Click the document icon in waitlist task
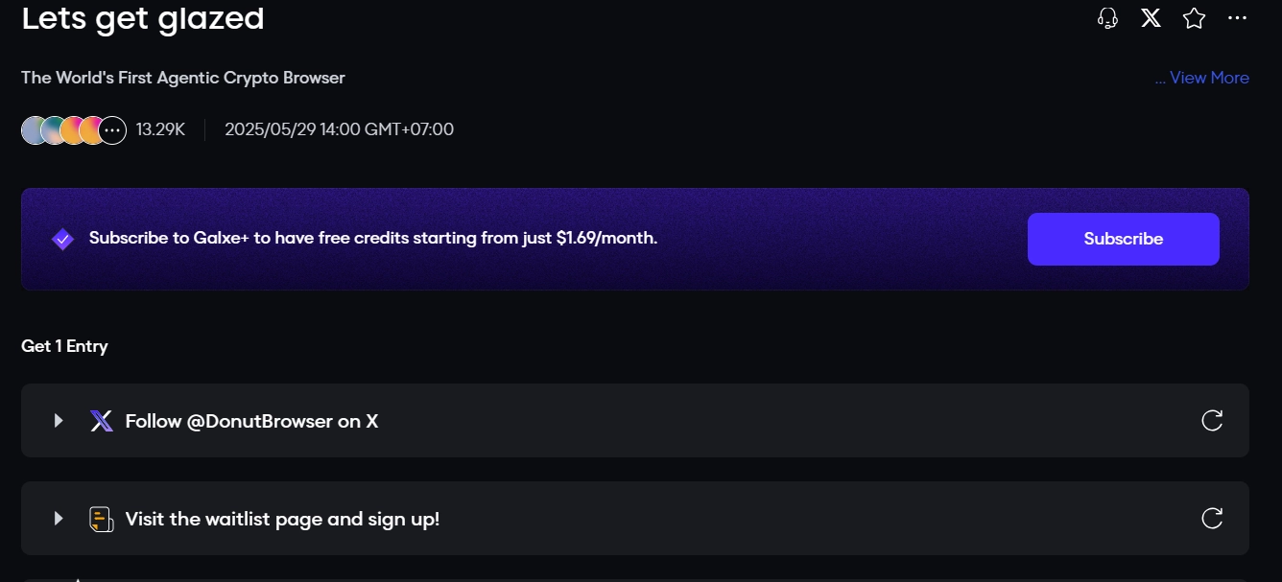1282x582 pixels. click(101, 519)
